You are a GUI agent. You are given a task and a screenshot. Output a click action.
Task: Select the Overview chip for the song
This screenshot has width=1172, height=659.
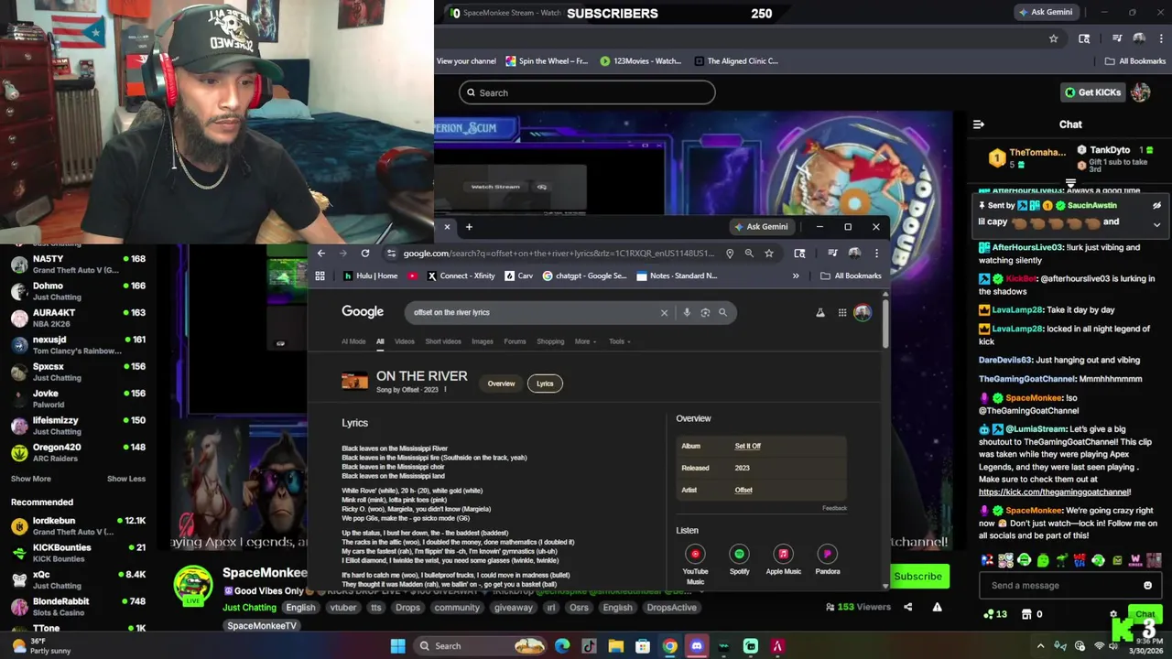[x=501, y=384]
